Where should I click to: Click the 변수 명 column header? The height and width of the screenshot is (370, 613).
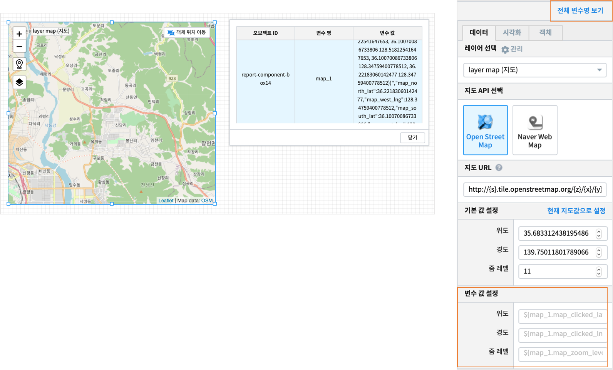coord(323,33)
